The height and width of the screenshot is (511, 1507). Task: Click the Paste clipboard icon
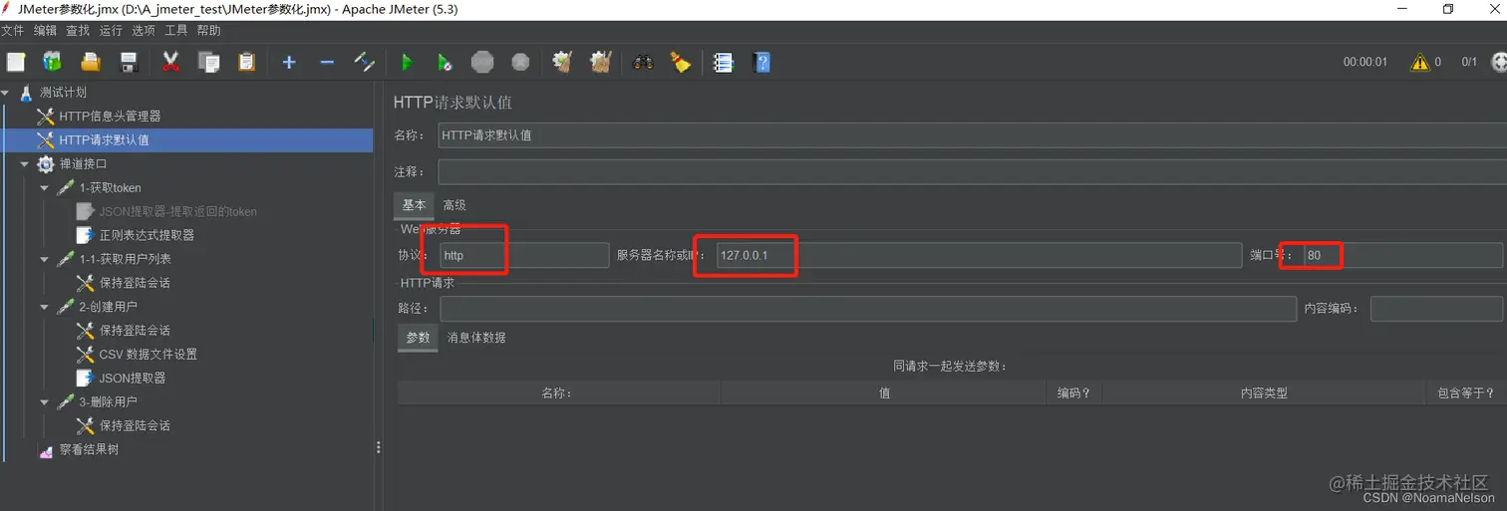pos(247,62)
